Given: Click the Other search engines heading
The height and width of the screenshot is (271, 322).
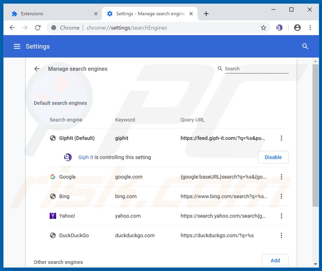Looking at the screenshot, I should (58, 262).
